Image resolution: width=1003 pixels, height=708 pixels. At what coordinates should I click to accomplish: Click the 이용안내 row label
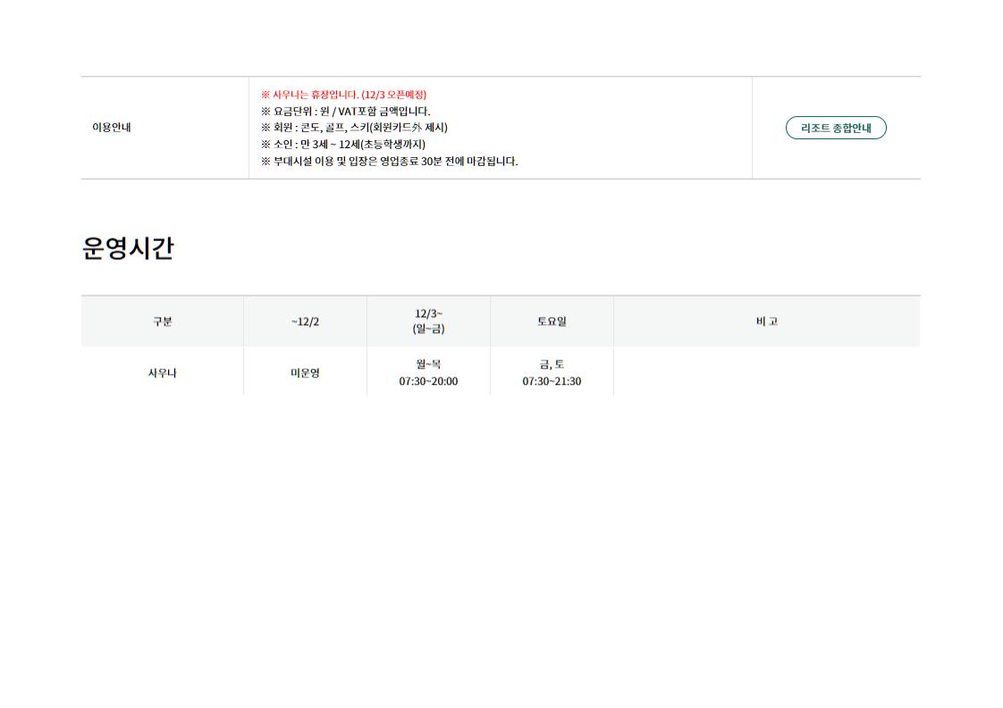click(x=112, y=128)
